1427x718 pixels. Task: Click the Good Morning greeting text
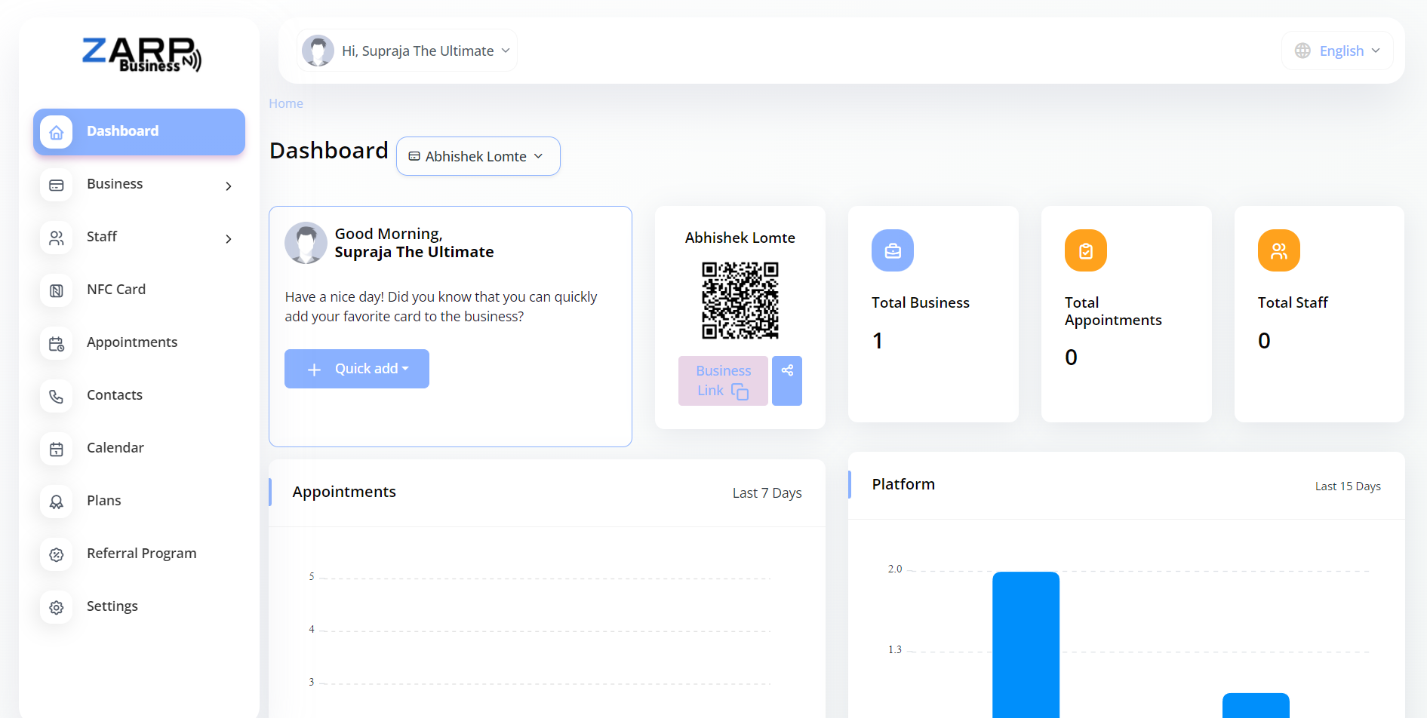pos(389,234)
